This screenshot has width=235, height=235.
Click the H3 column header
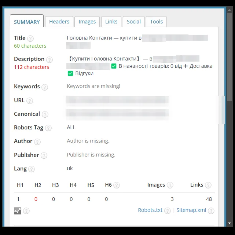point(55,185)
